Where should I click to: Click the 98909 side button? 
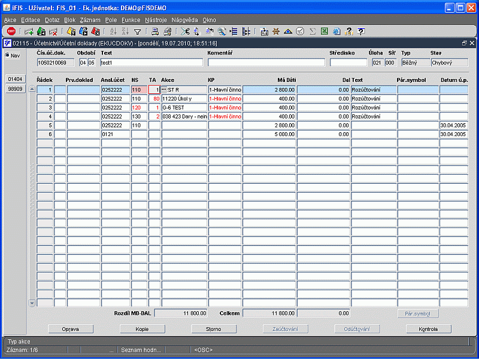16,89
